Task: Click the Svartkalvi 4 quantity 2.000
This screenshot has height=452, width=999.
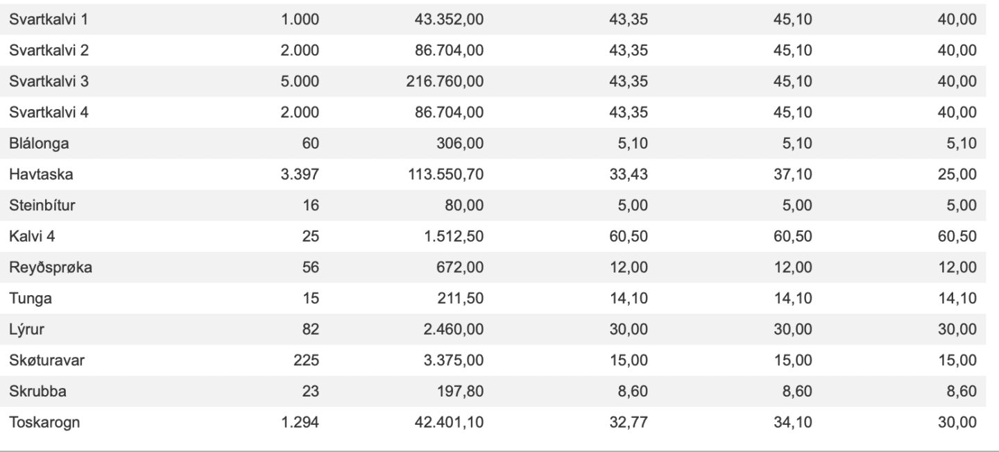Action: [300, 112]
